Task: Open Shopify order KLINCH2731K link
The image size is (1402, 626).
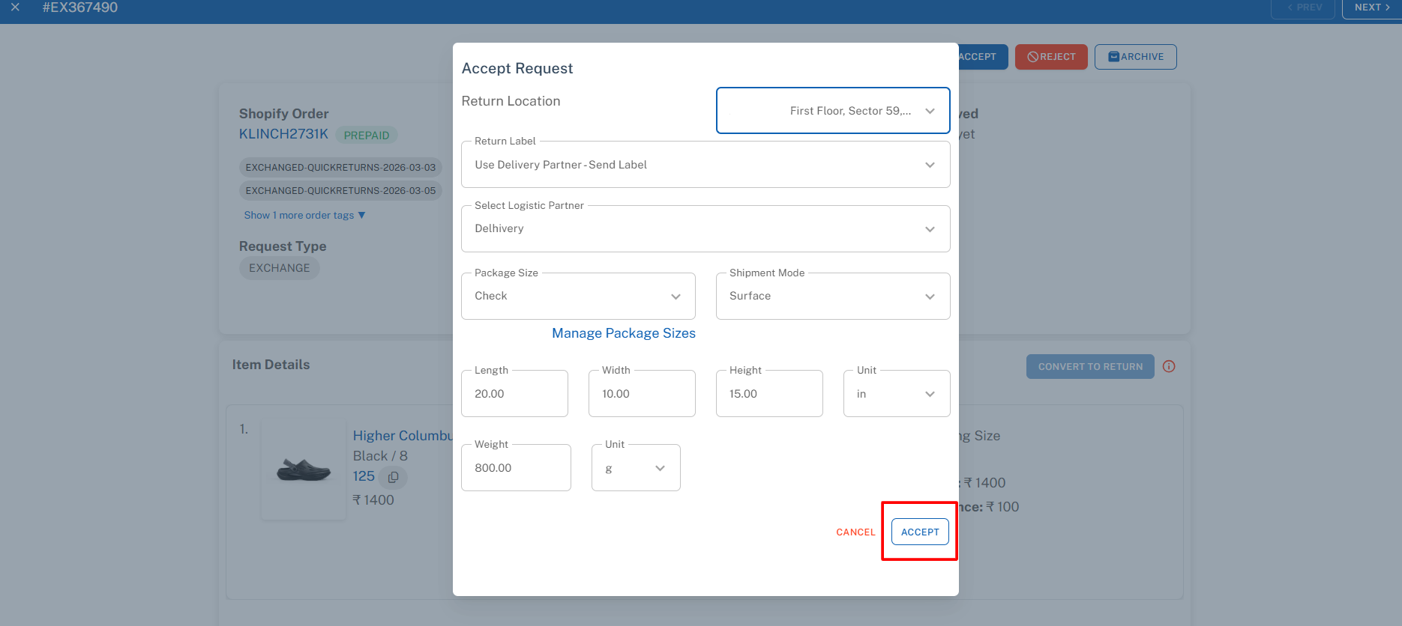Action: point(283,134)
